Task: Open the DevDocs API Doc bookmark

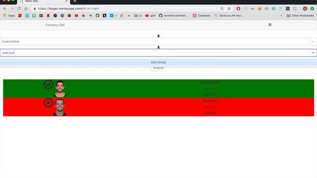Action: click(229, 15)
